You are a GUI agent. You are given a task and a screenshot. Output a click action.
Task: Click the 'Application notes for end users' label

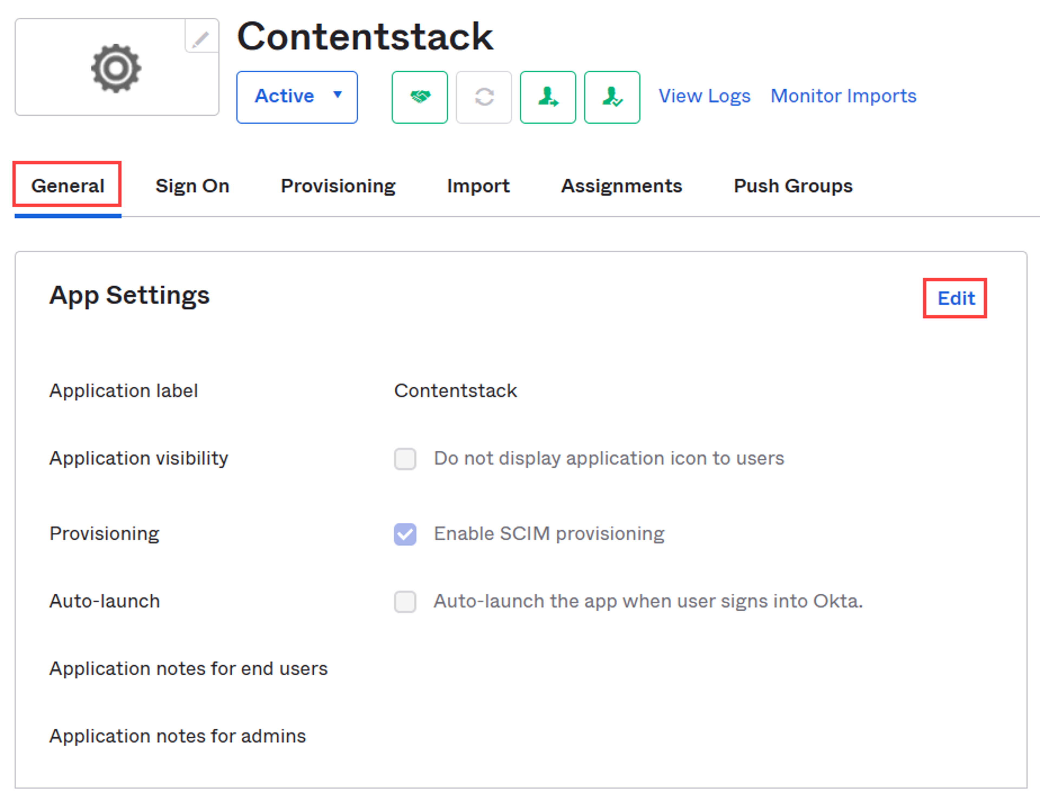(188, 669)
